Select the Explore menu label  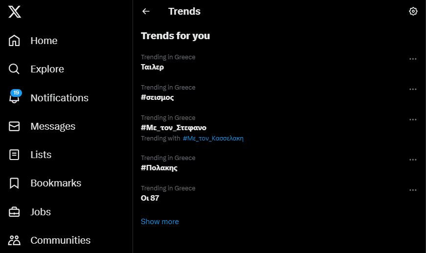coord(47,69)
